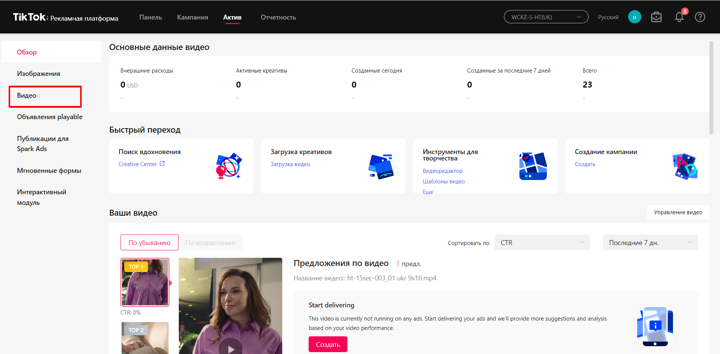Open the notifications bell icon
720x354 pixels.
tap(679, 17)
